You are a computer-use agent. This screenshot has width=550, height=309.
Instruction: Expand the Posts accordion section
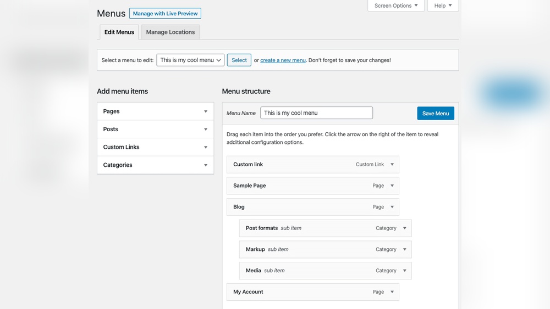(156, 129)
